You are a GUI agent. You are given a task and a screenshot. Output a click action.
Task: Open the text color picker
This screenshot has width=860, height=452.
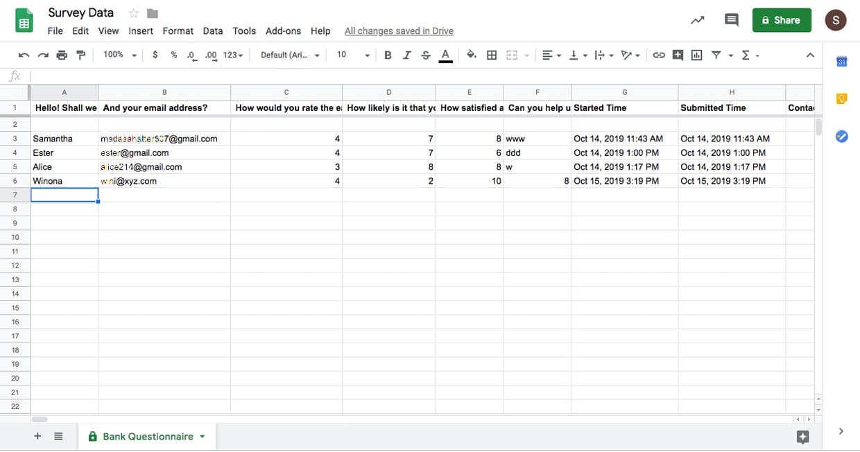[x=446, y=55]
